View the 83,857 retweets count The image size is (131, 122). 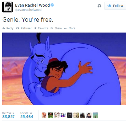8,116
